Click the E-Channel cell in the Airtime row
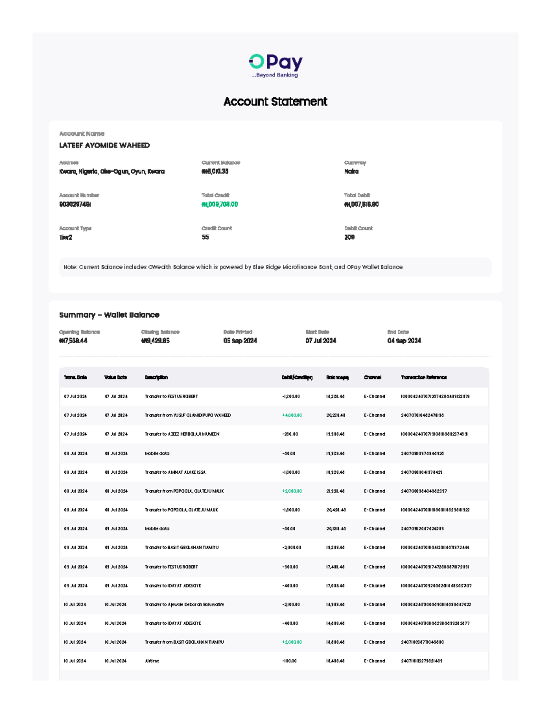This screenshot has width=551, height=713. point(374,661)
